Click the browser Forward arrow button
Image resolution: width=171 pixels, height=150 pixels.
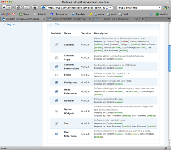9,8
